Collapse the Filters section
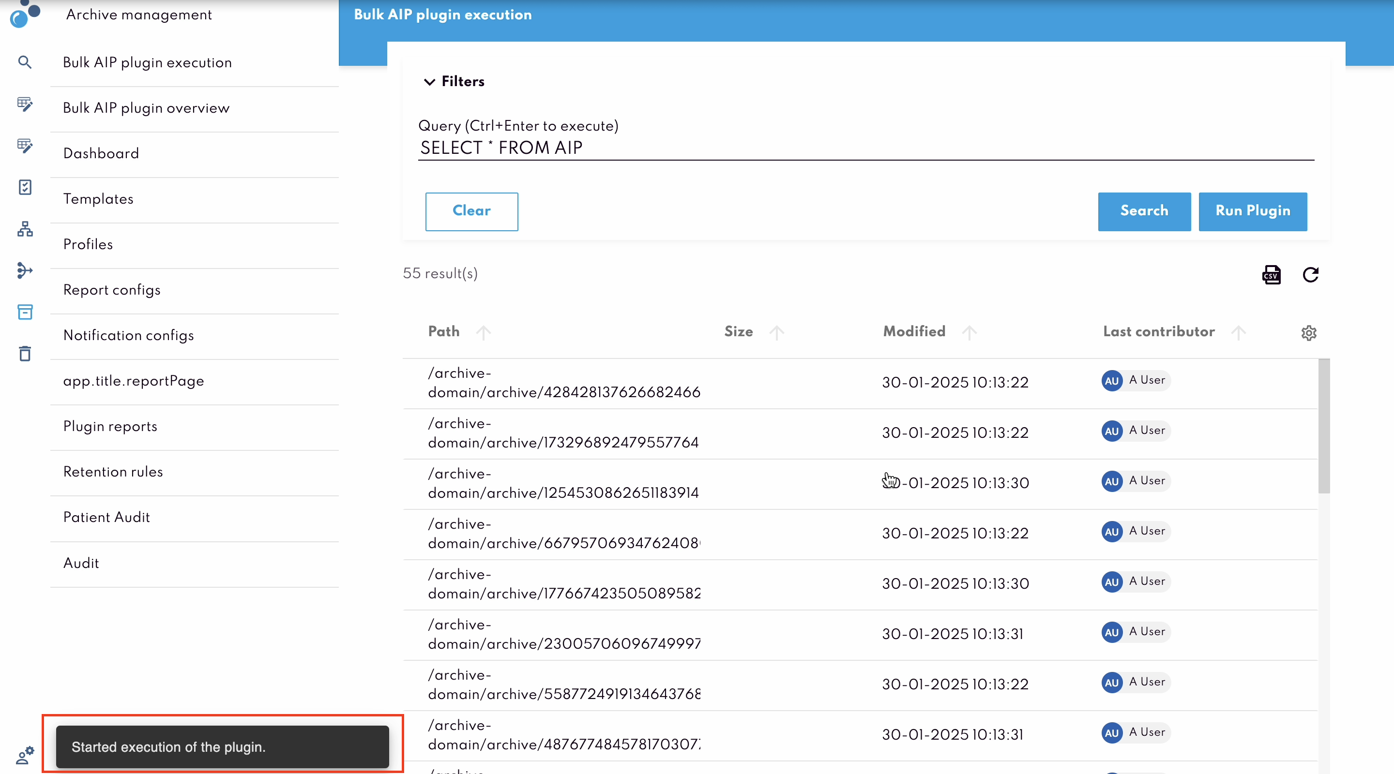The image size is (1394, 774). tap(454, 82)
